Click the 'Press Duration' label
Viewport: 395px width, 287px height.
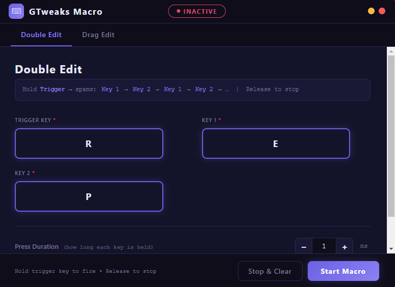37,247
